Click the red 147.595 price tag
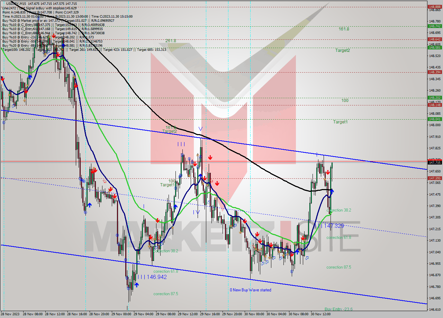443x318 pixels. tap(435, 178)
